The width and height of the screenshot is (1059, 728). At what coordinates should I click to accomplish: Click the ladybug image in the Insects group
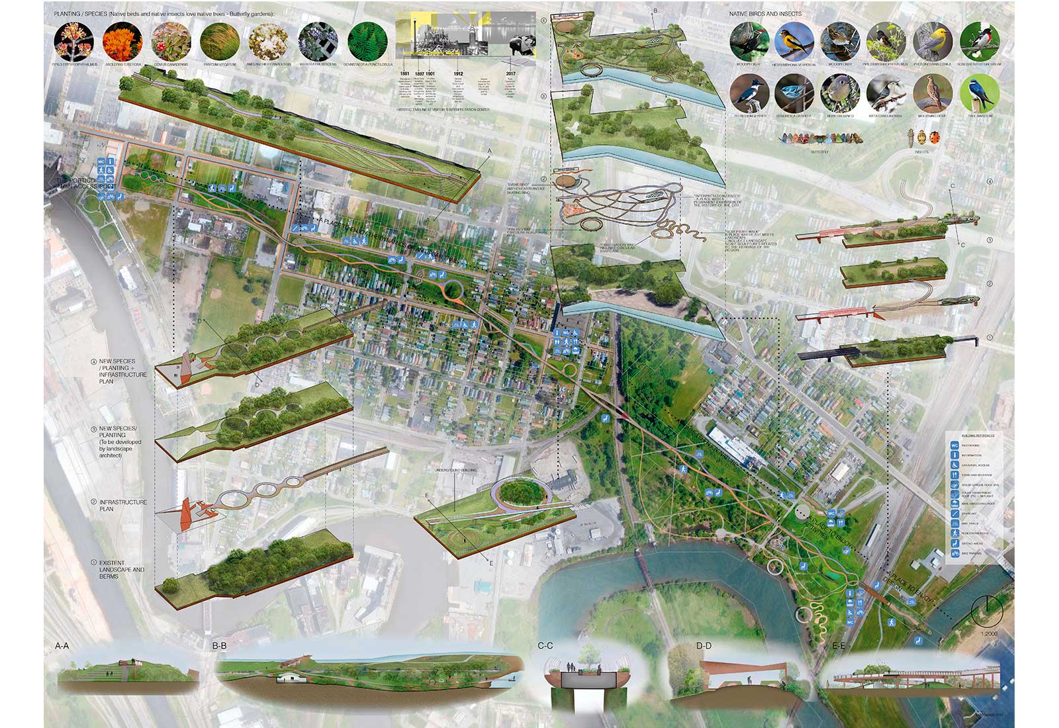935,138
